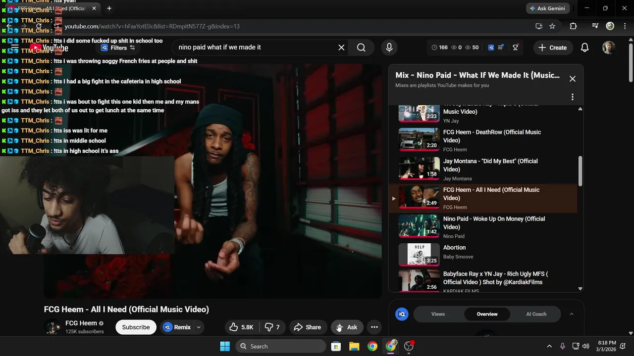This screenshot has width=634, height=356.
Task: Start voice search with microphone
Action: pos(389,47)
